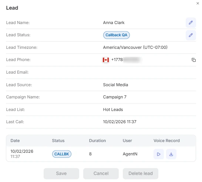Screen dimensions: 202x182
Task: Select the Anna Clark lead name
Action: click(x=114, y=23)
